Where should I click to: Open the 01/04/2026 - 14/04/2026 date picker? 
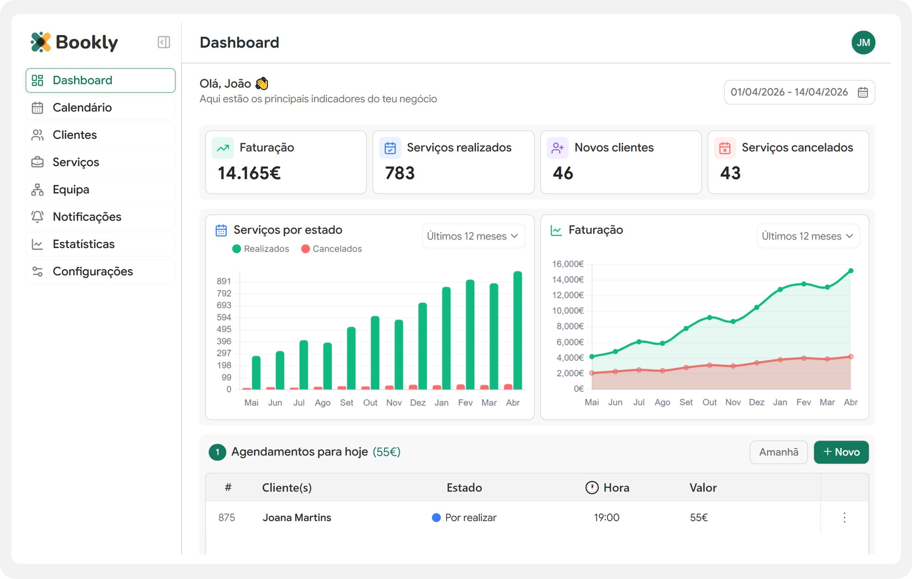click(789, 92)
